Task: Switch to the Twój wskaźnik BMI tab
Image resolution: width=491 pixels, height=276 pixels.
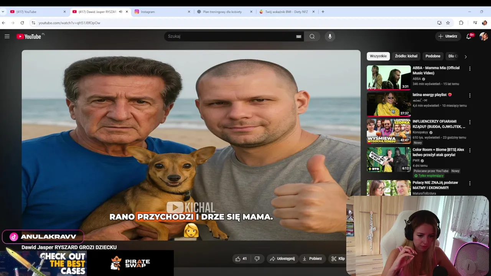Action: pyautogui.click(x=287, y=11)
